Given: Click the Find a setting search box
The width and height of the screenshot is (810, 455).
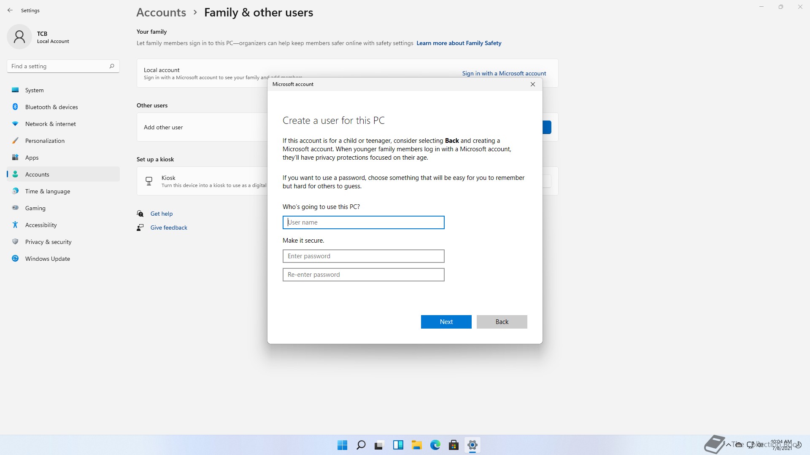Looking at the screenshot, I should [x=63, y=66].
